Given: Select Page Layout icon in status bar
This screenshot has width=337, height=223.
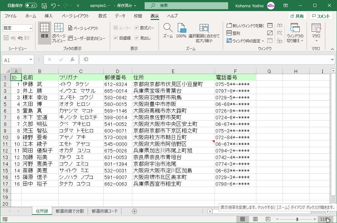Looking at the screenshot, I should pos(255,219).
